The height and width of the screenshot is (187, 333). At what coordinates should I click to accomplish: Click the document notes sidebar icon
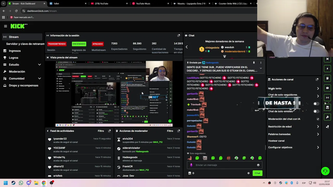pyautogui.click(x=327, y=78)
